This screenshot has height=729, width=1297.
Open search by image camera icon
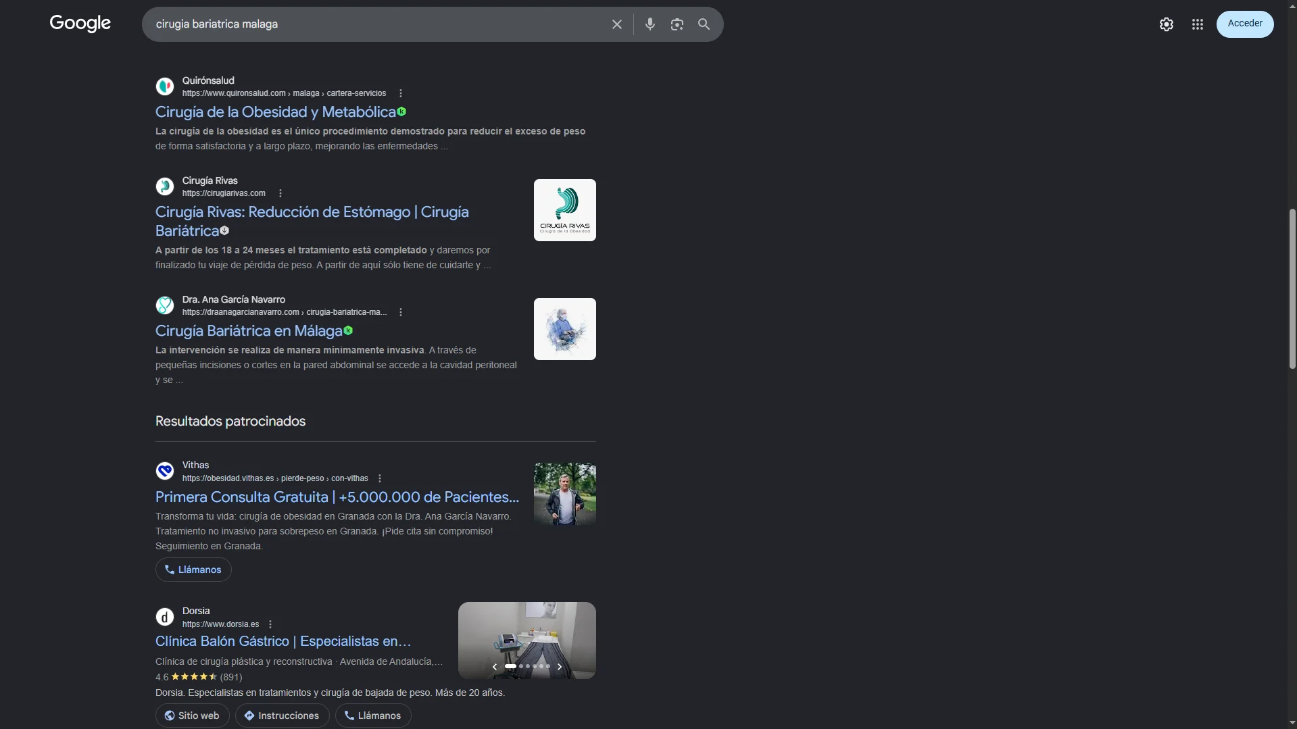[677, 24]
